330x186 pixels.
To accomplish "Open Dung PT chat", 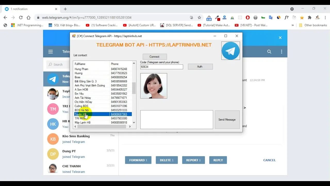I will [x=81, y=154].
